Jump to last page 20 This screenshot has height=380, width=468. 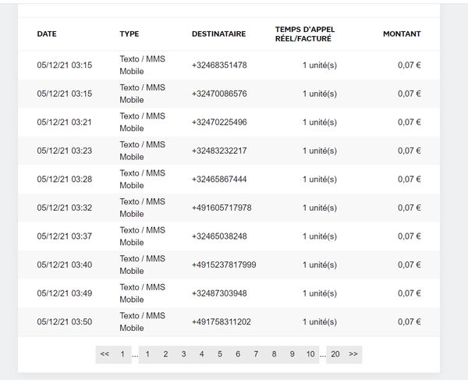(335, 354)
